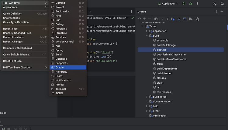The width and height of the screenshot is (228, 130).
Task: Open the TODO tool window
Action: 68,93
